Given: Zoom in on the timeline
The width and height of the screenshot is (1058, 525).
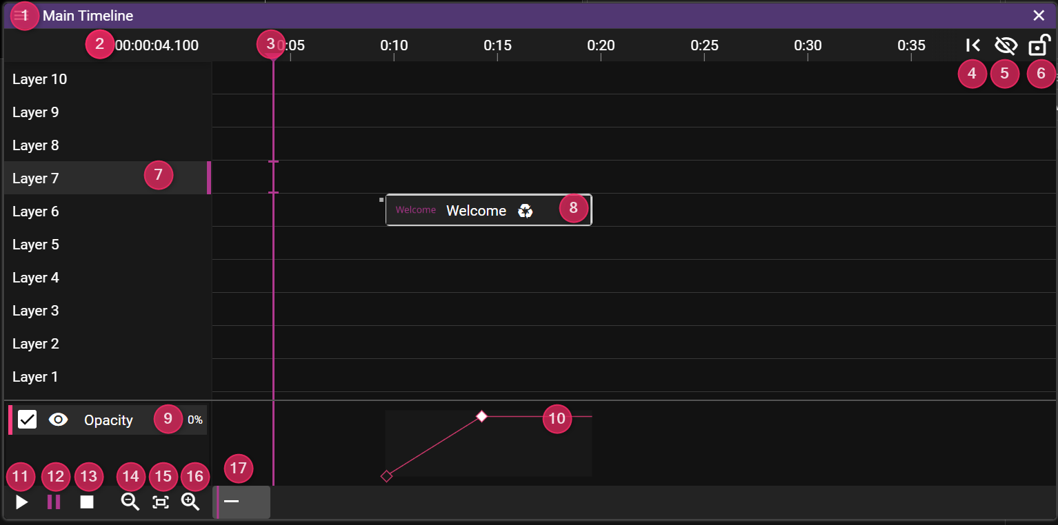Looking at the screenshot, I should point(190,502).
